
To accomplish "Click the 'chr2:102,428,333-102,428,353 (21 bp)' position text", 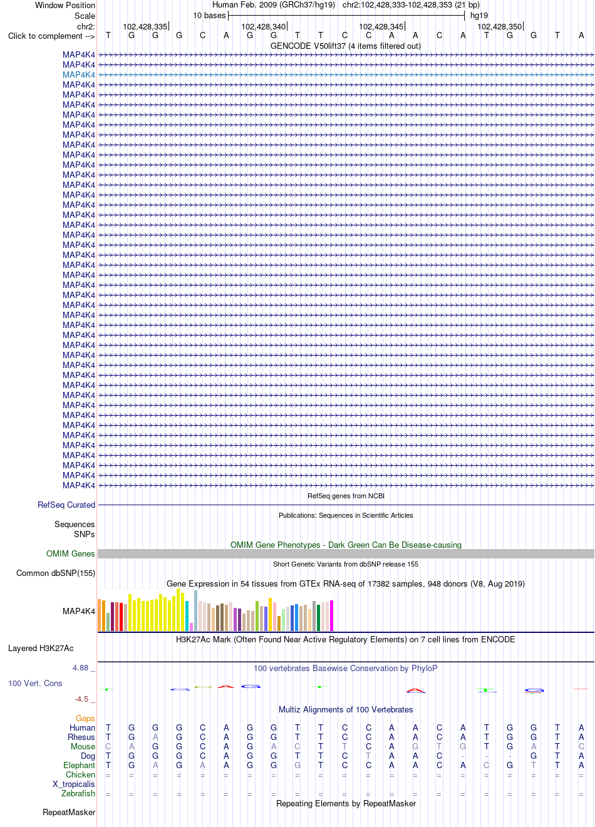I will [411, 5].
